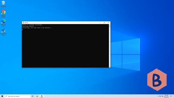Image resolution: width=174 pixels, height=98 pixels.
Task: Open Microsoft Edge desktop shortcut
Action: (4, 23)
